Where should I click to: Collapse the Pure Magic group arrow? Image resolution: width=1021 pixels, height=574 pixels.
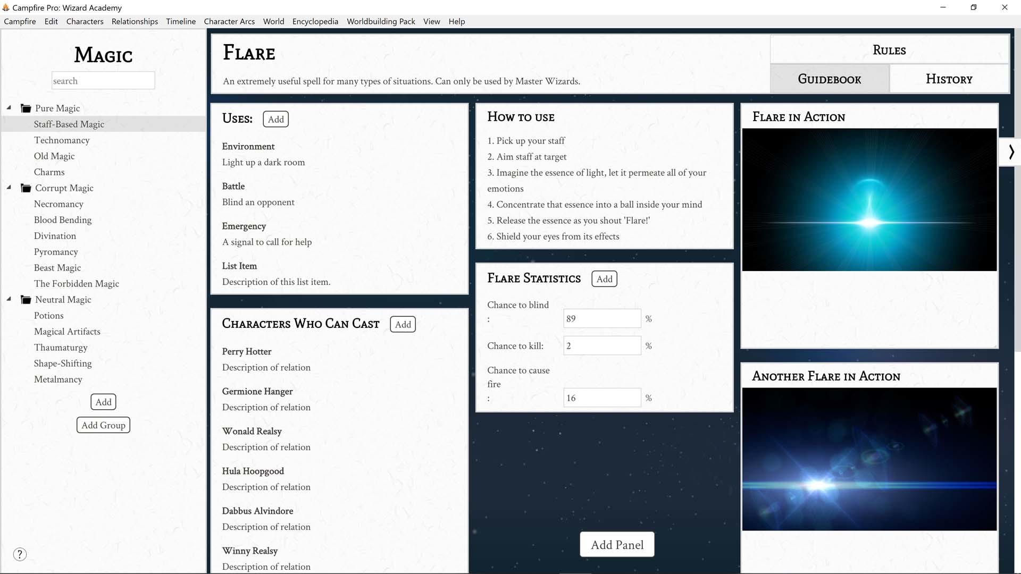pyautogui.click(x=9, y=108)
